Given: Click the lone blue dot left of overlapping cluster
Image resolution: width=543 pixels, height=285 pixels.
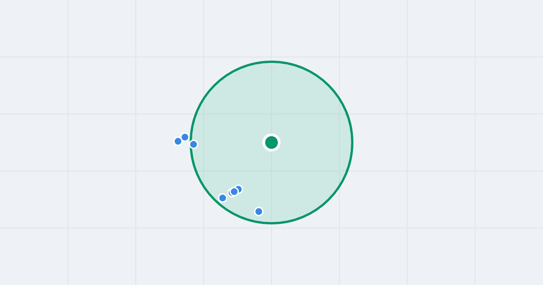Looking at the screenshot, I should coord(223,198).
